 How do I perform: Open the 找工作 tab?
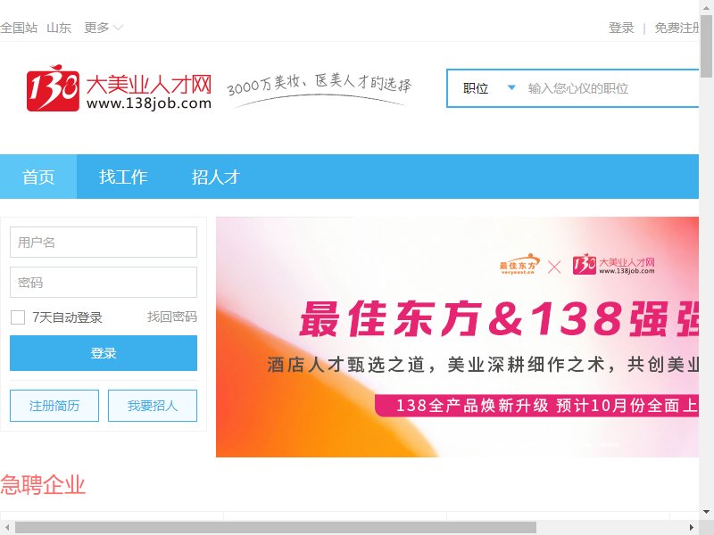coord(123,177)
